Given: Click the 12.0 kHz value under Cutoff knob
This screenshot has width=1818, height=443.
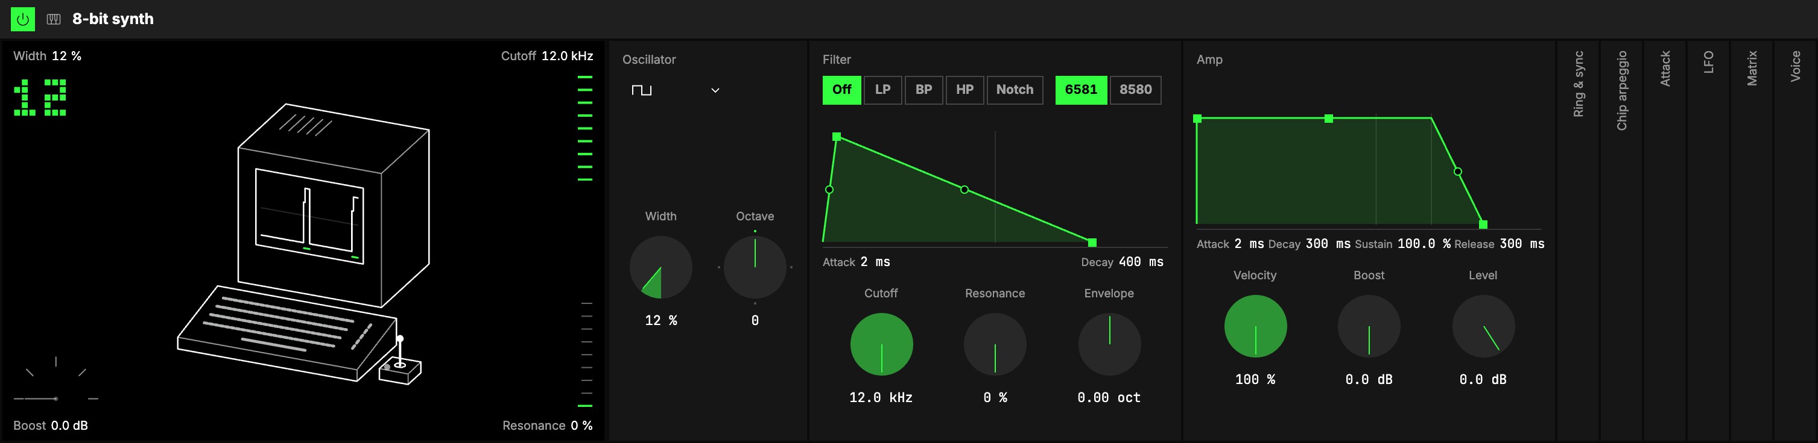Looking at the screenshot, I should 881,398.
